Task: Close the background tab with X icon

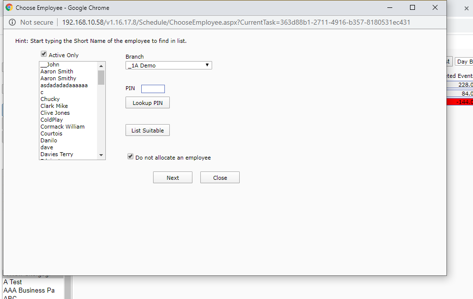Action: tap(466, 8)
